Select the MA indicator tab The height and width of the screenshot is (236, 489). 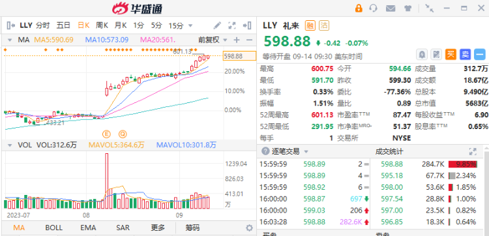point(19,228)
